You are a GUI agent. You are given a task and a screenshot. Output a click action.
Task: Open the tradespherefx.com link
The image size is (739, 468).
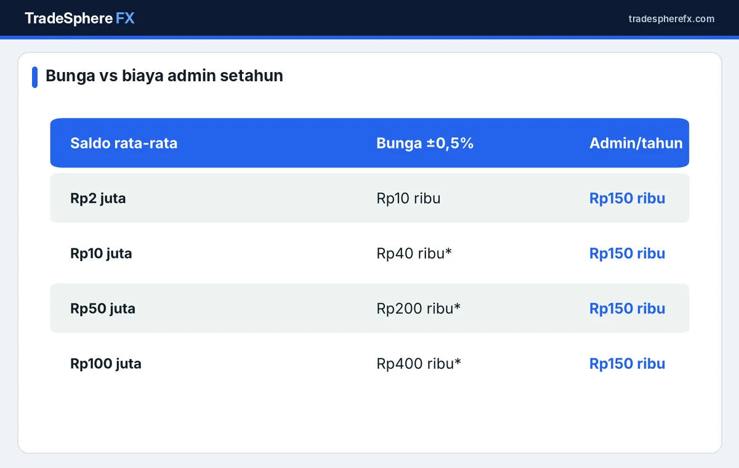671,18
